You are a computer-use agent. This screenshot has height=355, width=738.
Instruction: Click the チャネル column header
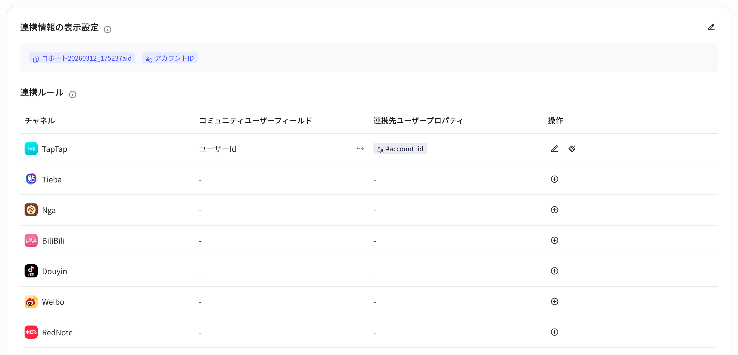click(40, 121)
